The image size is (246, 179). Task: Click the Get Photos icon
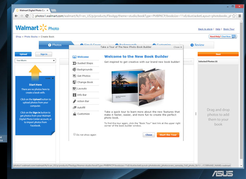pyautogui.click(x=74, y=76)
